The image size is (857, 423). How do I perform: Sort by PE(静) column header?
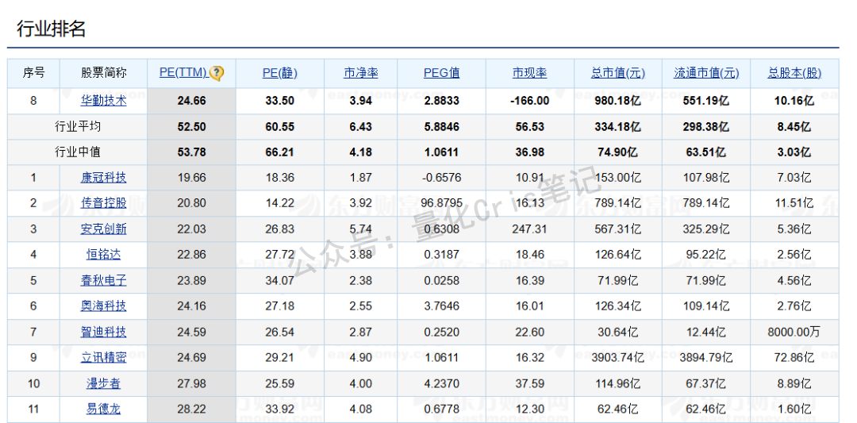(280, 73)
